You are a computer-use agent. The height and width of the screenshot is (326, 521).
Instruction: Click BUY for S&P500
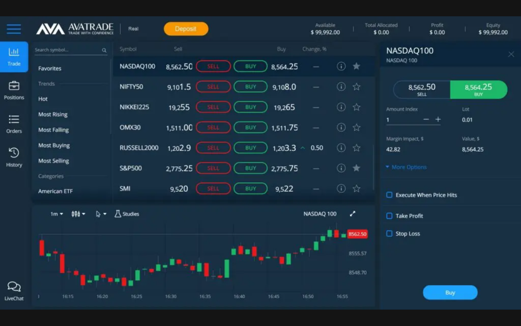251,168
